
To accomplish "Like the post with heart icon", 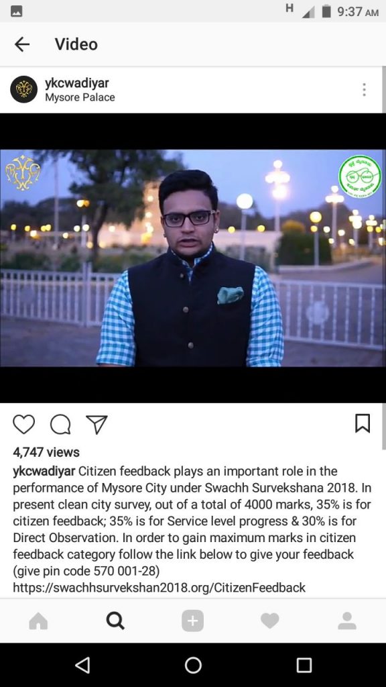I will [x=23, y=424].
